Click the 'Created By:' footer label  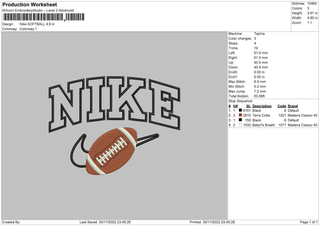(11, 222)
